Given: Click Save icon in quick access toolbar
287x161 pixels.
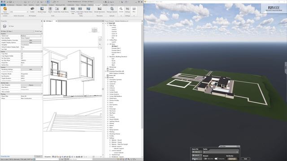Looking at the screenshot, I should [x=10, y=2].
